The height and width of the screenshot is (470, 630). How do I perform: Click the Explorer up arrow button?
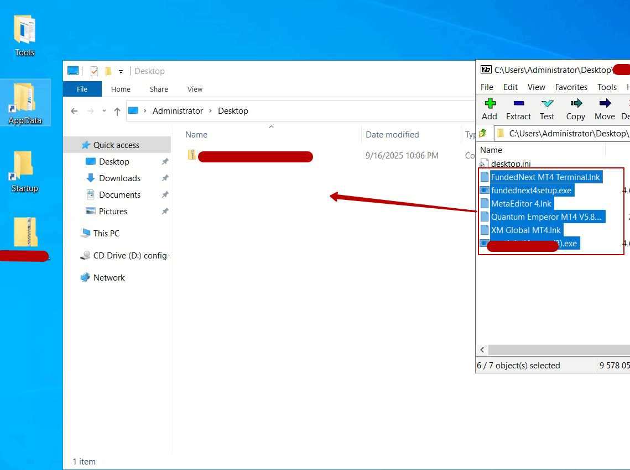[117, 111]
